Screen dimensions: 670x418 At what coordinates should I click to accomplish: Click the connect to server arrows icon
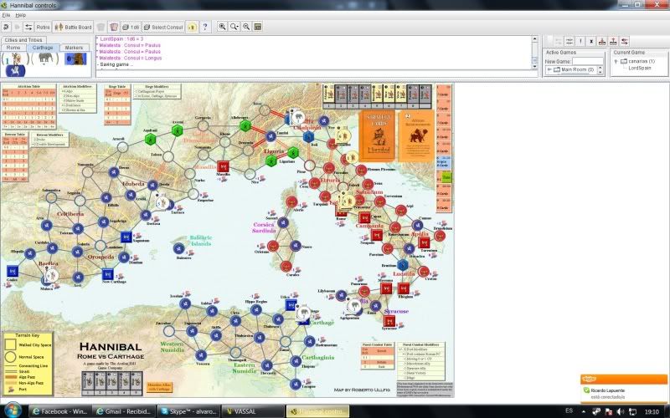(28, 27)
